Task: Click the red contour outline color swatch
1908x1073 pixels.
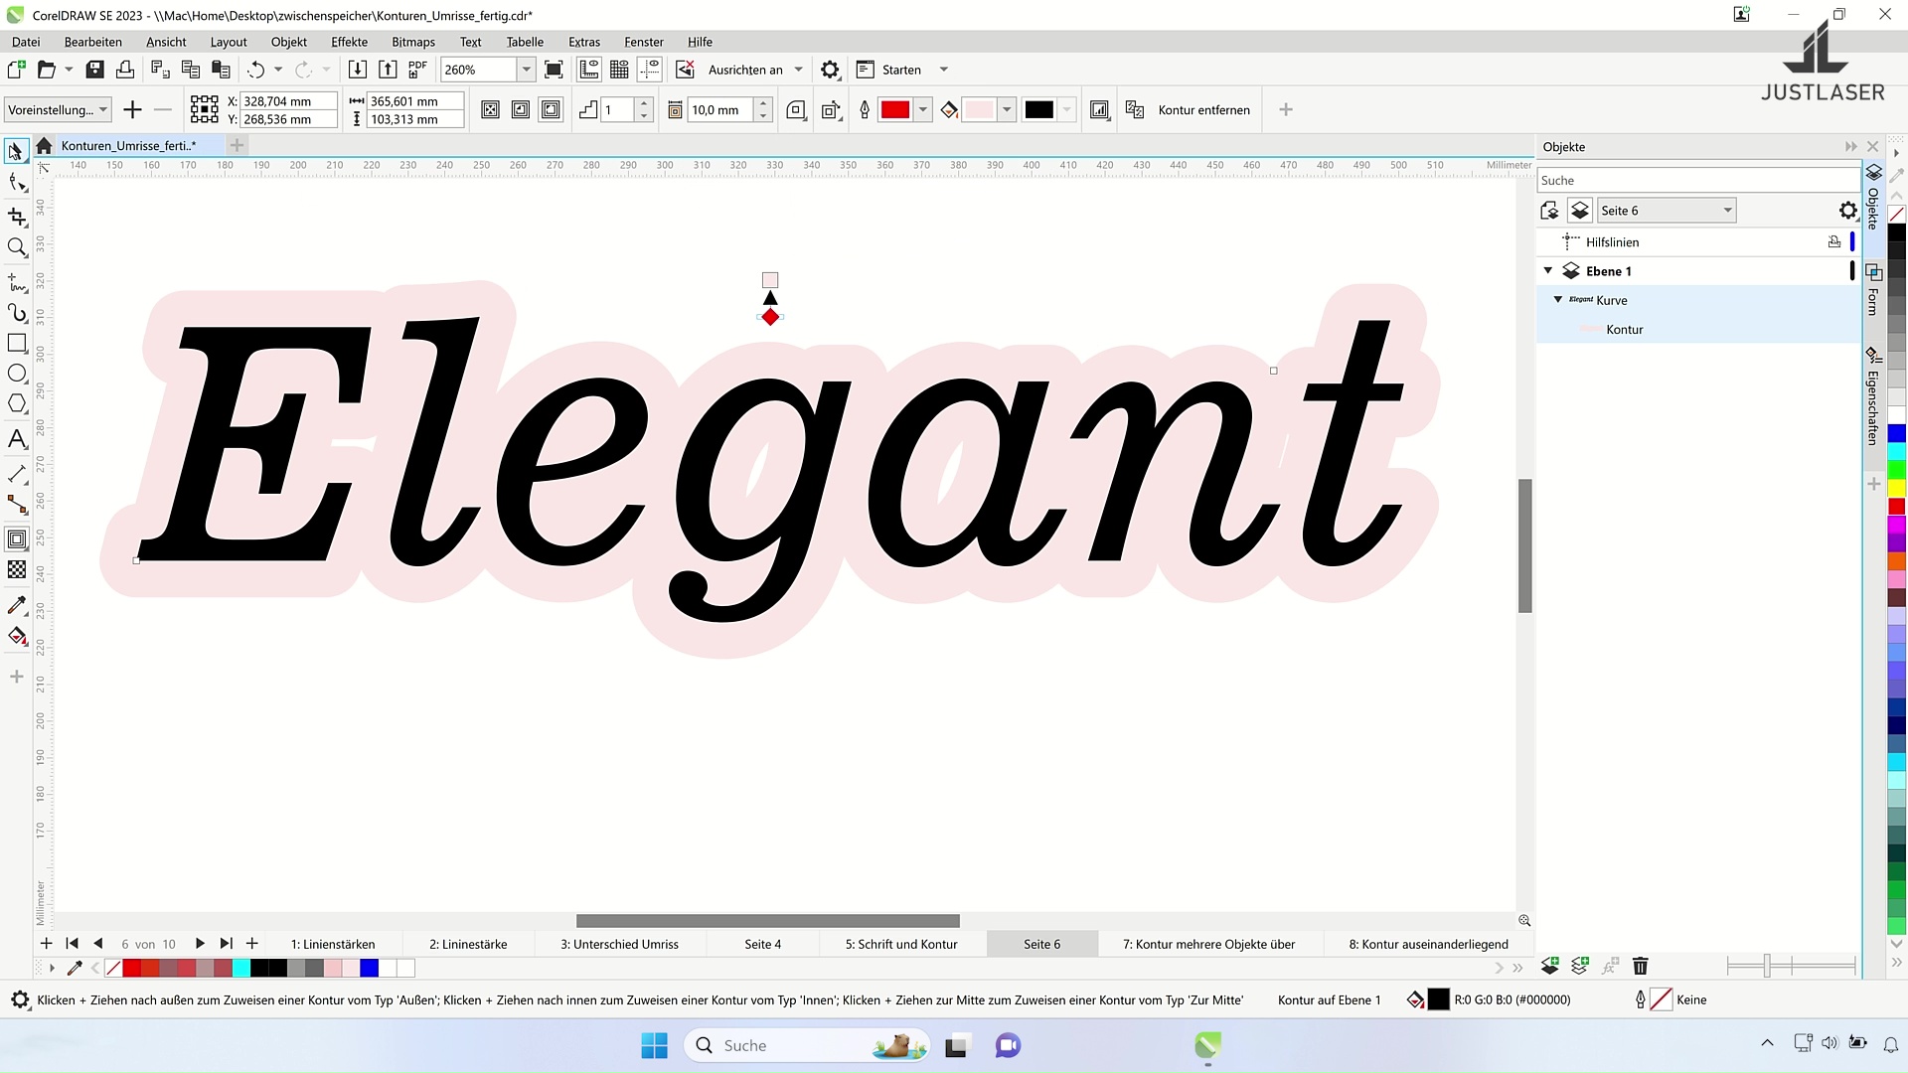Action: (x=894, y=110)
